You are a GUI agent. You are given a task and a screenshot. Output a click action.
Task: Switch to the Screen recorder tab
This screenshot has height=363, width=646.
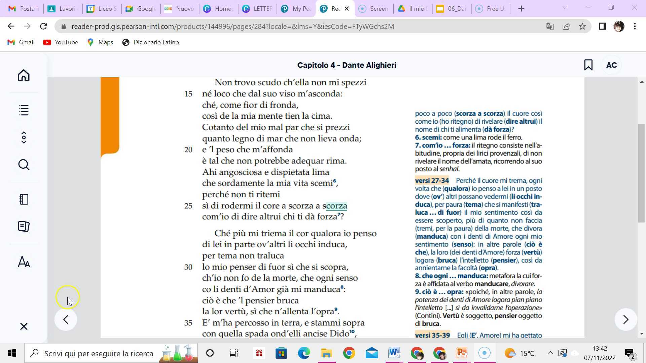click(374, 9)
